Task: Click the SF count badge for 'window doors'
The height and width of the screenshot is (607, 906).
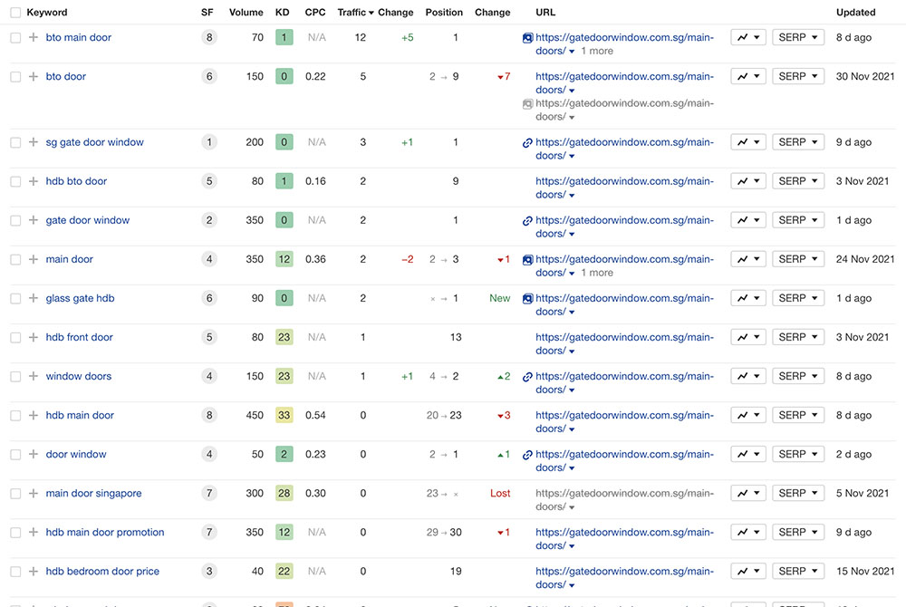Action: point(209,377)
